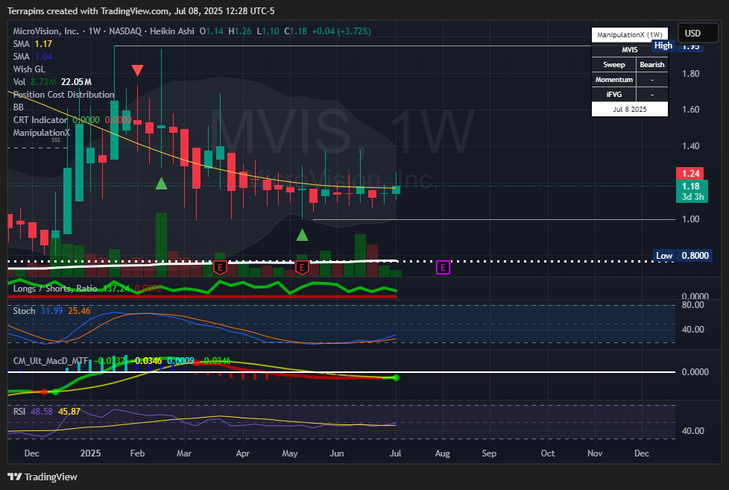Click the Jul 8 2025 date cell
729x490 pixels.
630,110
